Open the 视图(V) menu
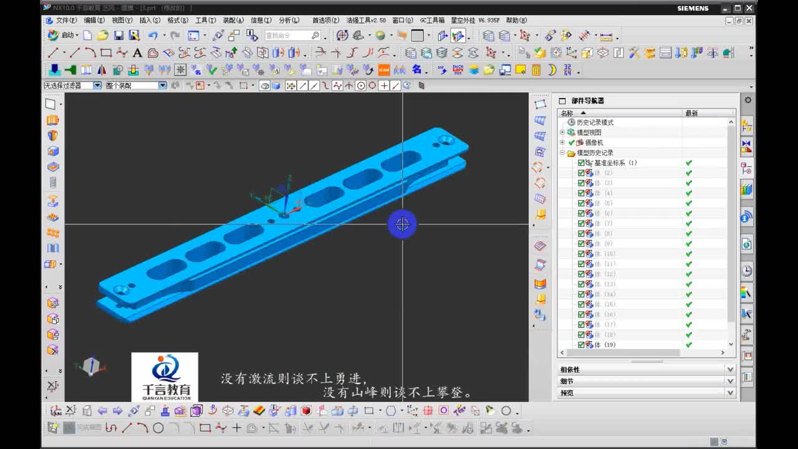The image size is (798, 449). tap(122, 21)
